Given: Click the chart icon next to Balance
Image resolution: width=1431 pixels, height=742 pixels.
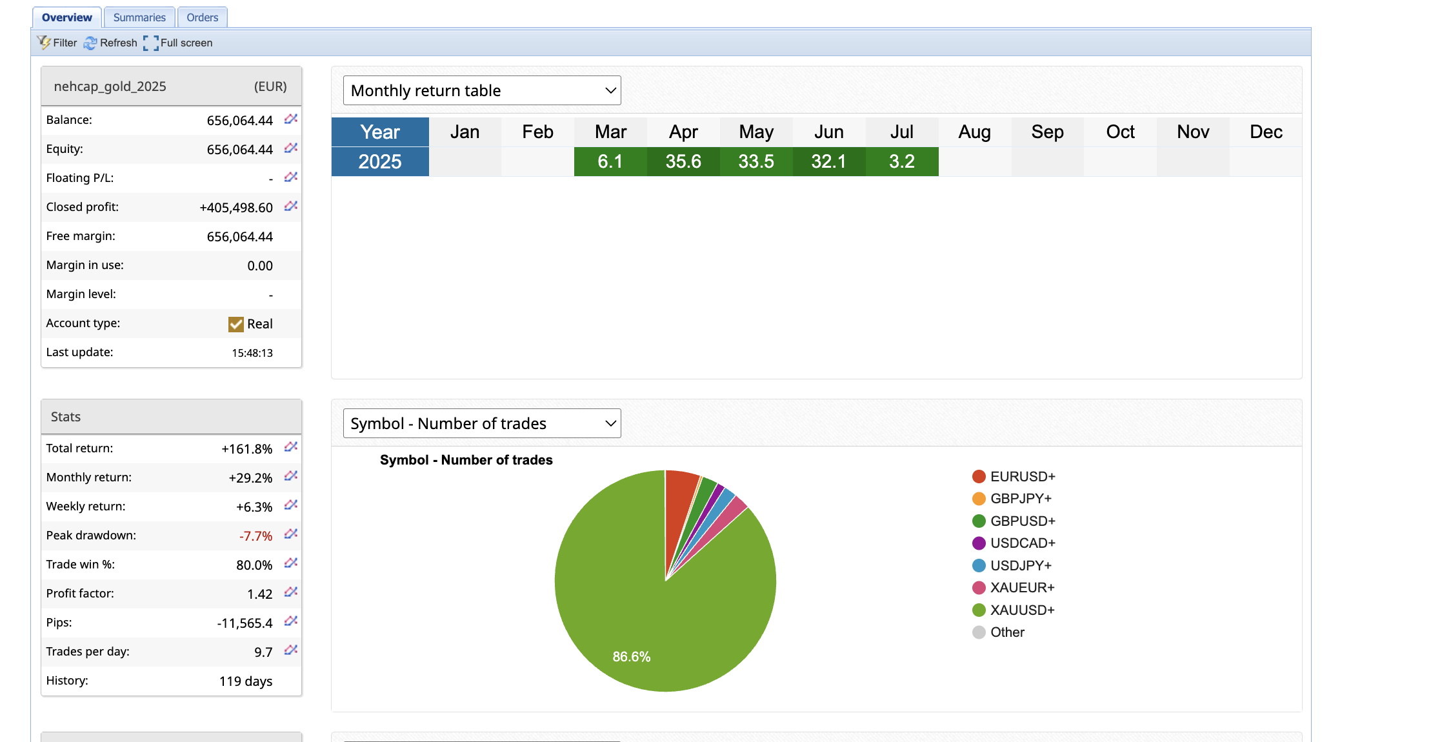Looking at the screenshot, I should click(291, 119).
